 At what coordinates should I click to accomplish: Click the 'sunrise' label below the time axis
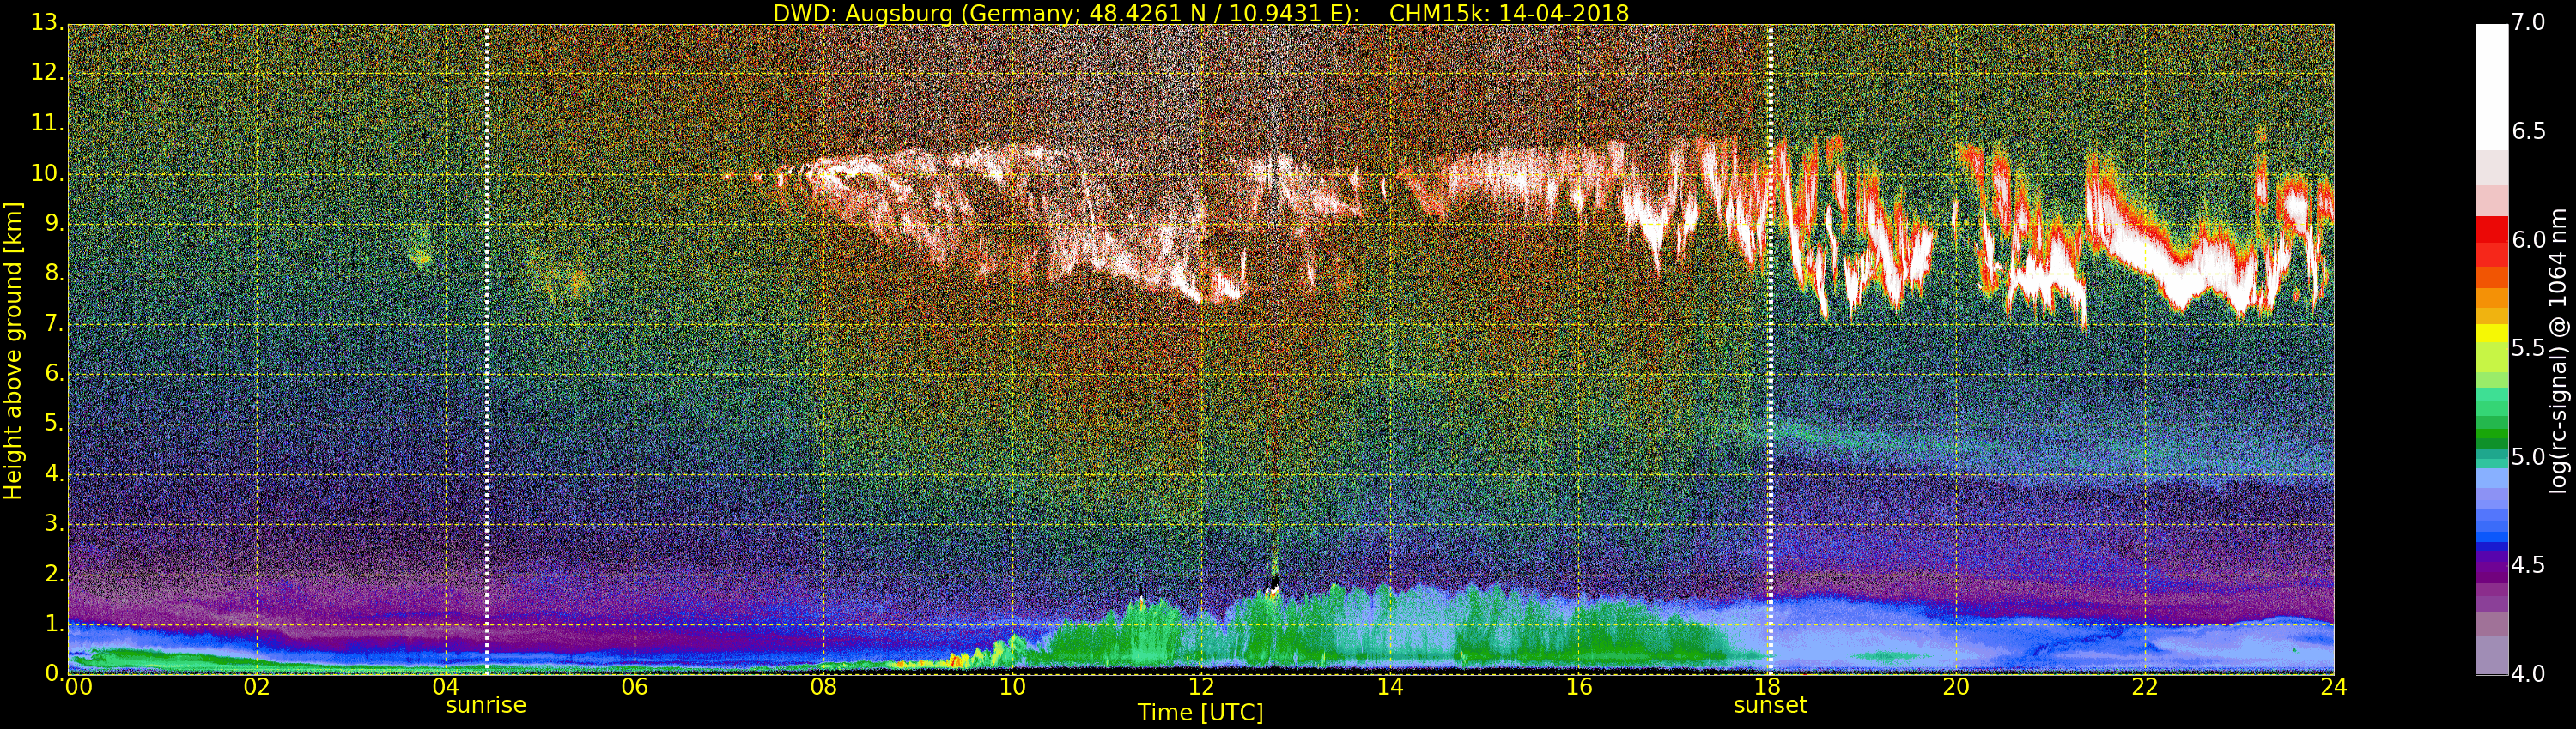486,705
